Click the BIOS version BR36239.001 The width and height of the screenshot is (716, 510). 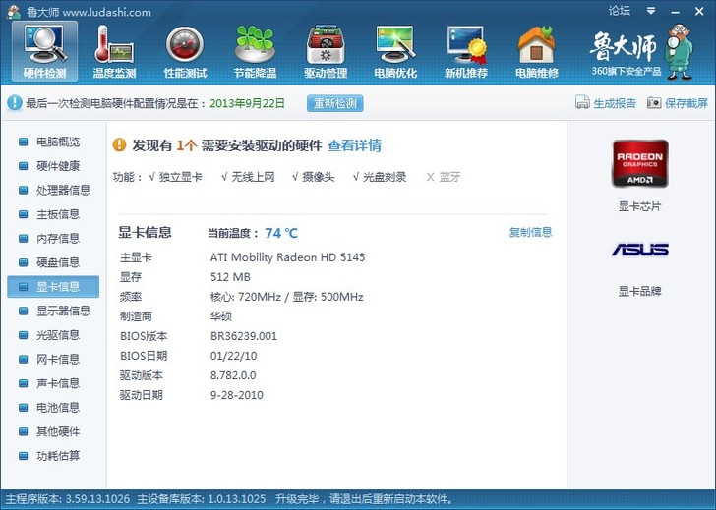[x=243, y=337]
